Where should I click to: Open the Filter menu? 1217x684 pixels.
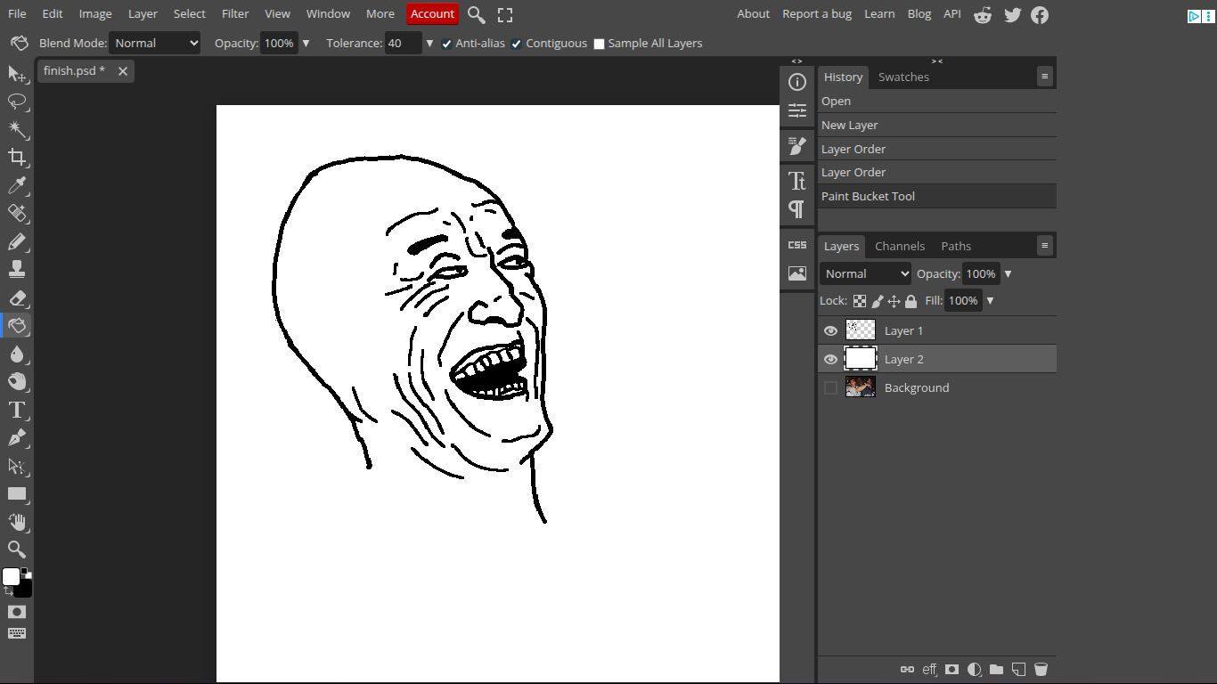(x=235, y=13)
